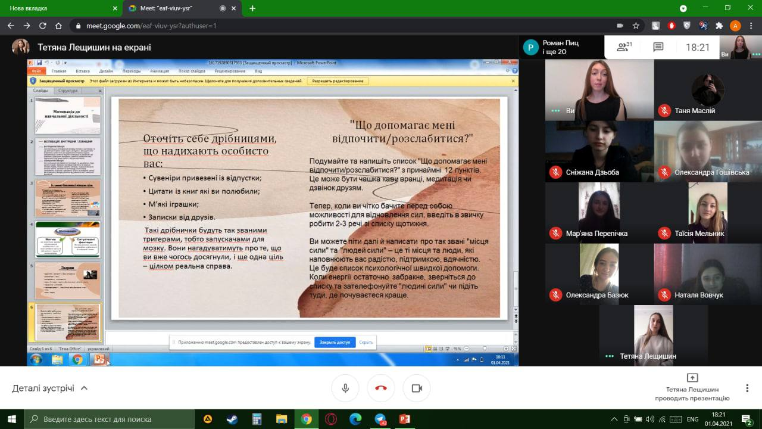
Task: Open the meeting chat panel
Action: point(658,47)
